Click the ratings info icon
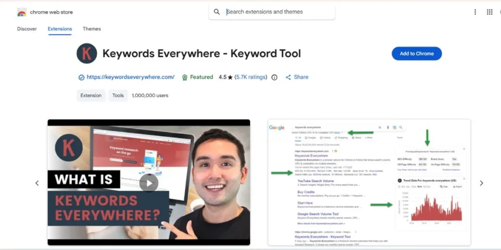 (x=274, y=77)
